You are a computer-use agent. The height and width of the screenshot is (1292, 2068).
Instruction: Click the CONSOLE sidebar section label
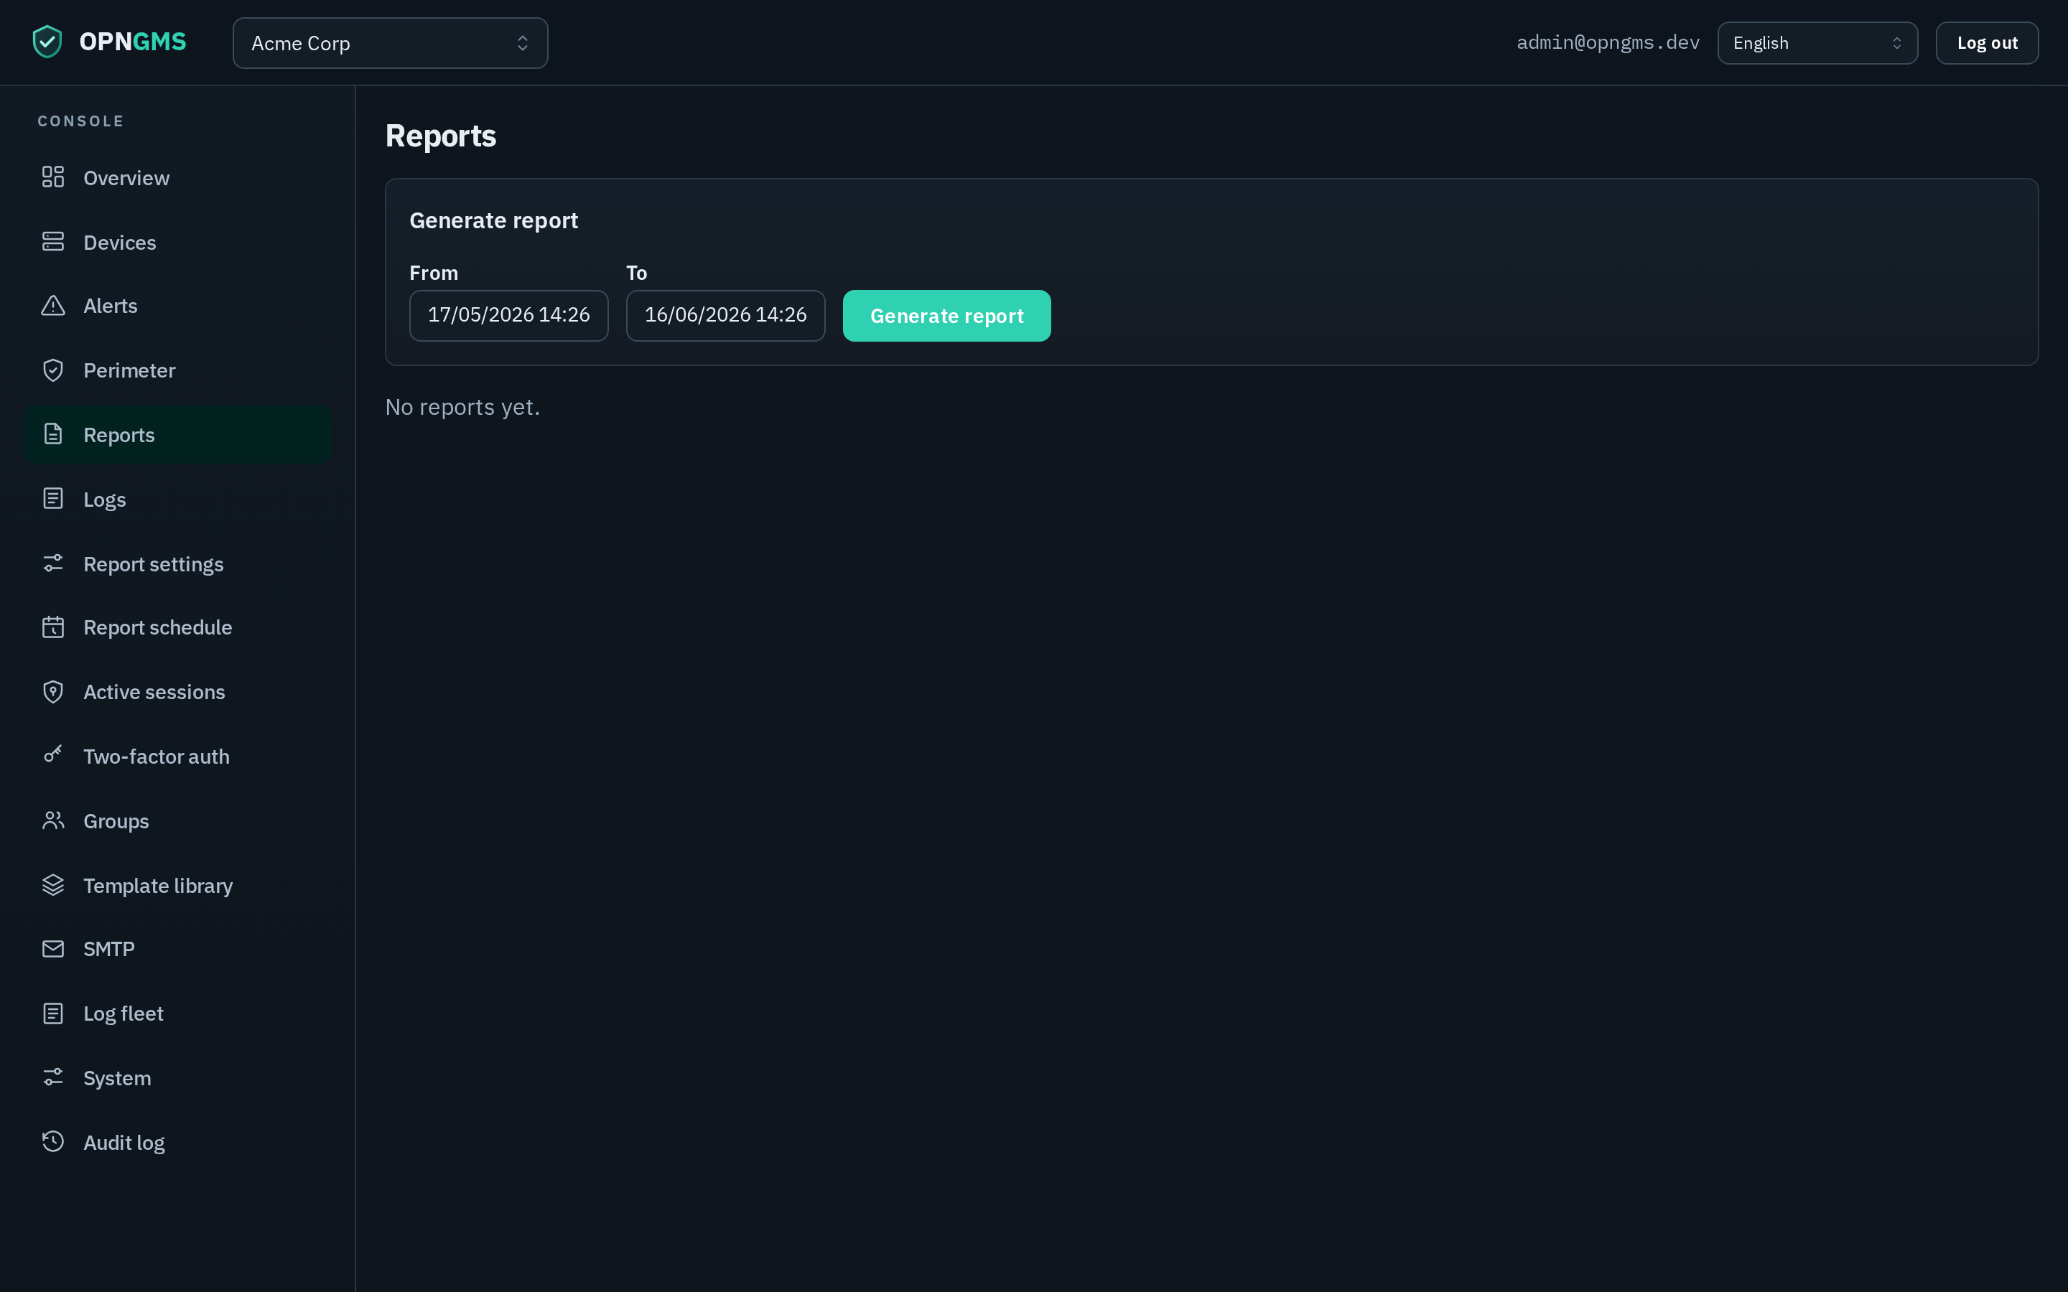tap(81, 121)
